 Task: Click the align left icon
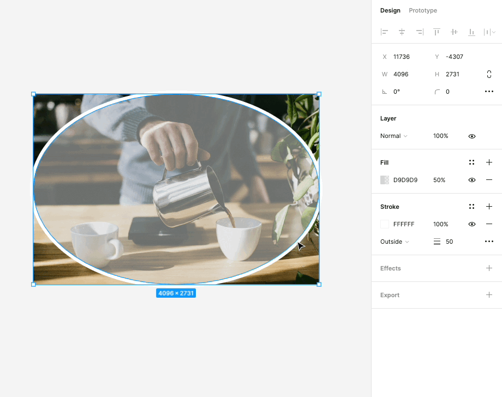click(x=385, y=32)
